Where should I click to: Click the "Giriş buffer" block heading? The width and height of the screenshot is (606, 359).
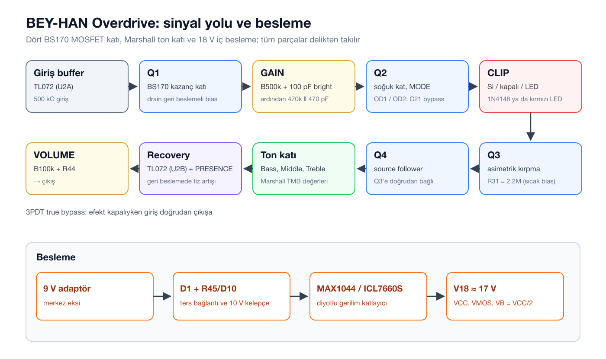click(x=59, y=73)
